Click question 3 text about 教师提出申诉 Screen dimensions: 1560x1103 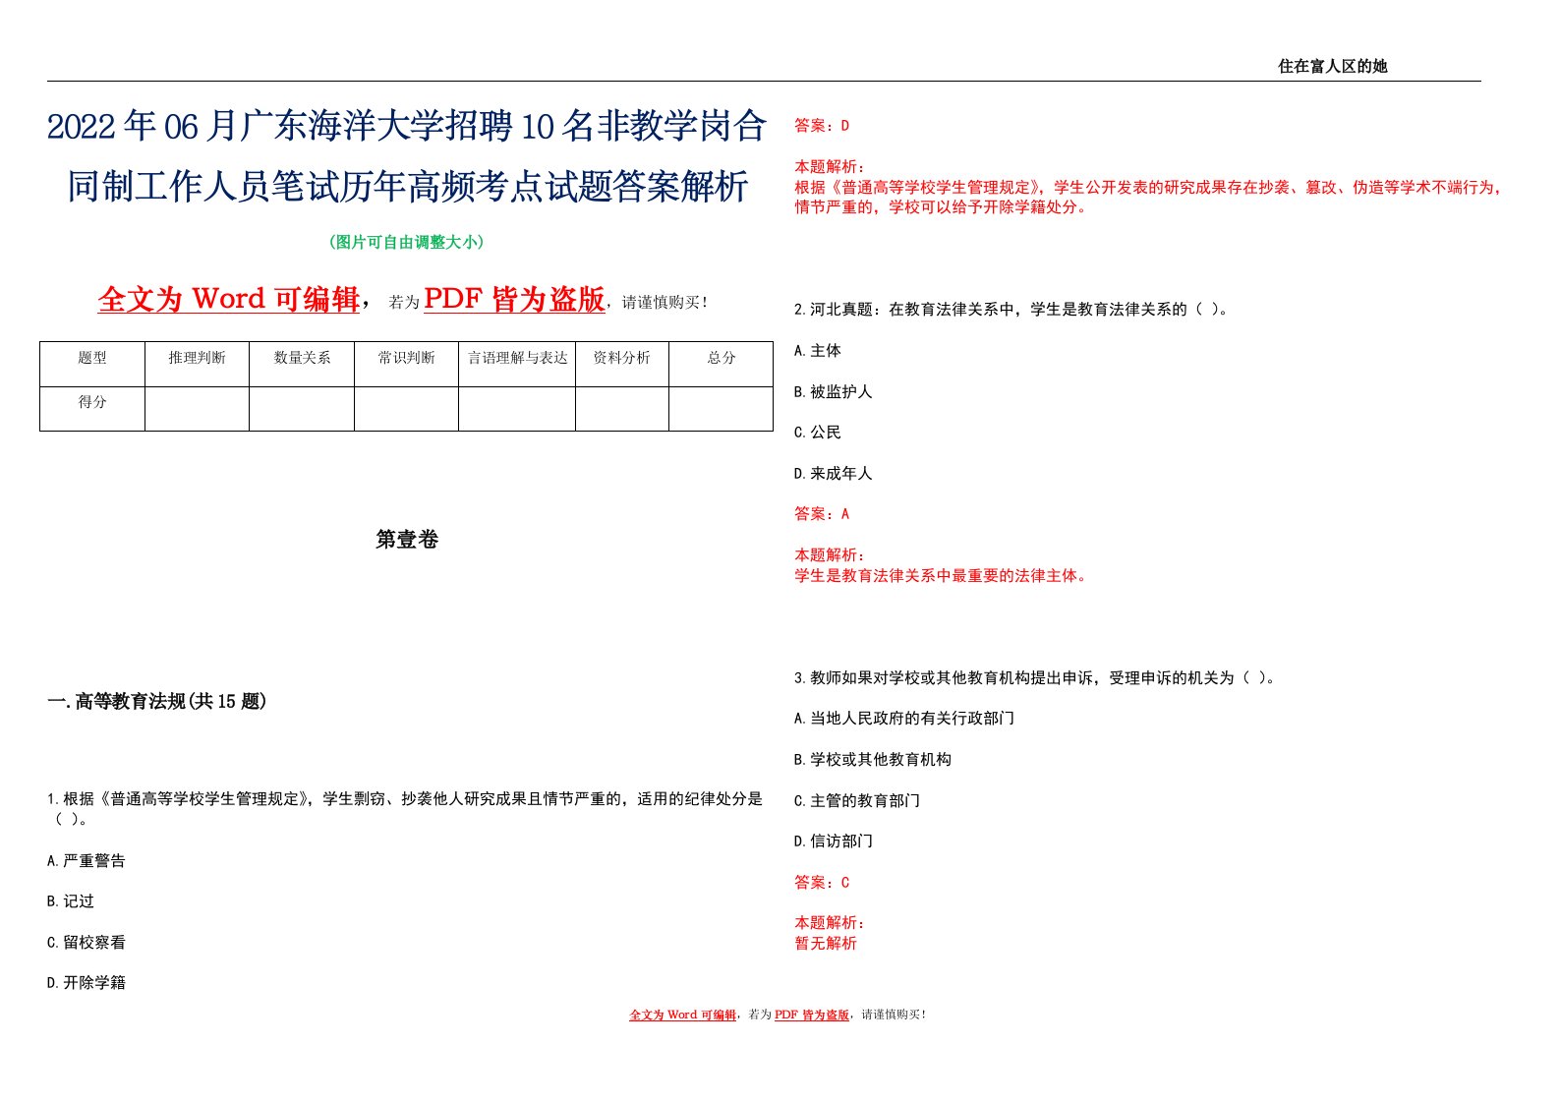(1036, 678)
